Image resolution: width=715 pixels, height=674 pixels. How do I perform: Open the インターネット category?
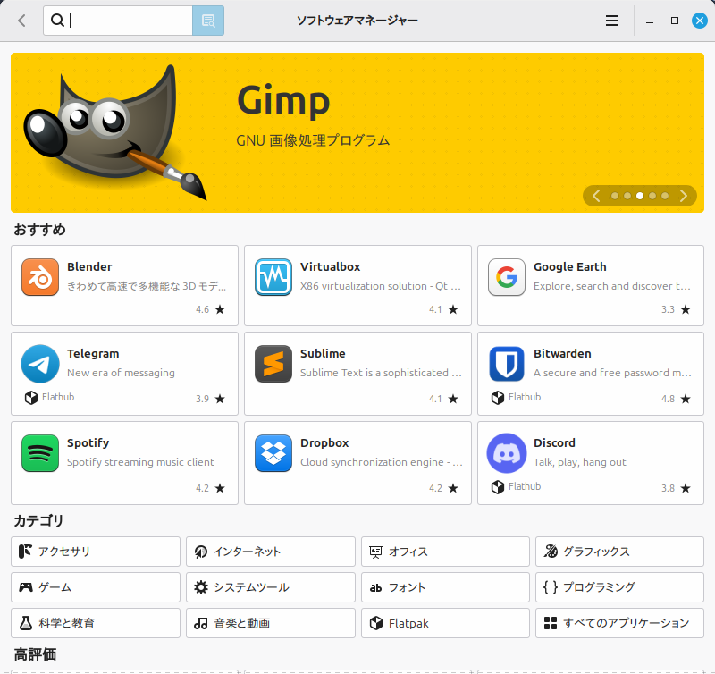coord(271,552)
